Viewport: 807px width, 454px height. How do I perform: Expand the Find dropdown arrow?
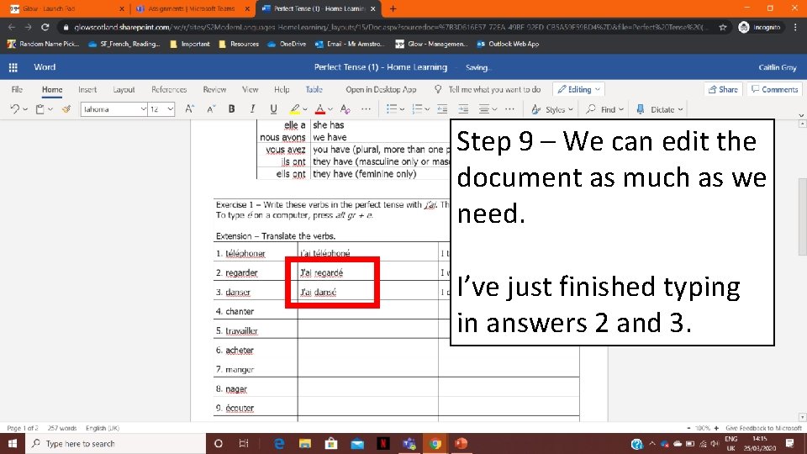click(x=621, y=109)
